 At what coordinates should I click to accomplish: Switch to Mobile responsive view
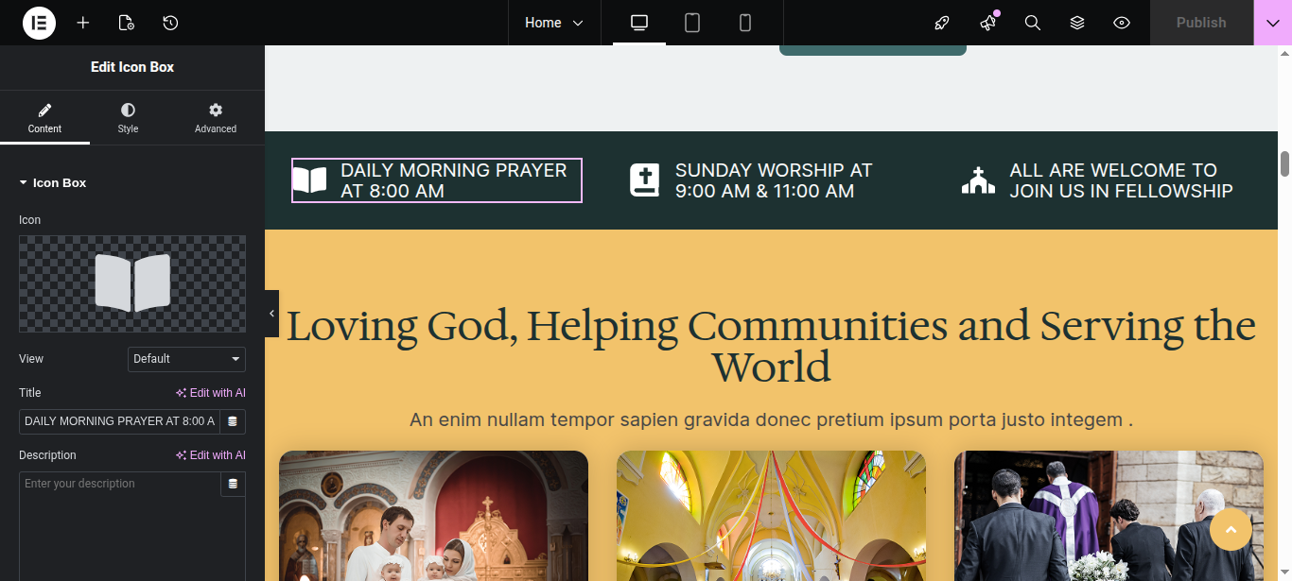click(x=745, y=23)
